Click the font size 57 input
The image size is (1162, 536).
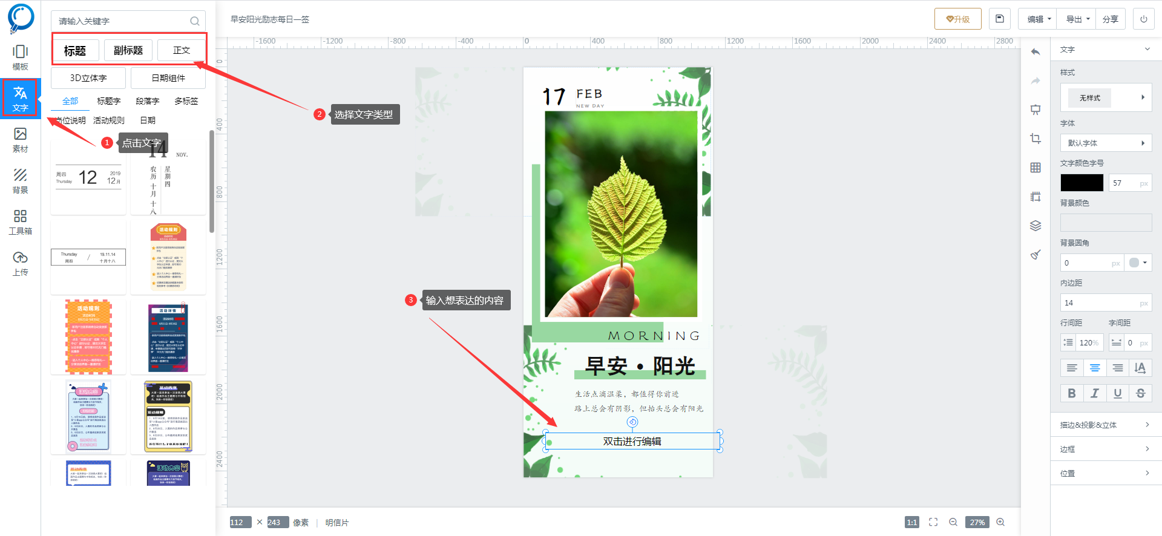click(x=1130, y=183)
